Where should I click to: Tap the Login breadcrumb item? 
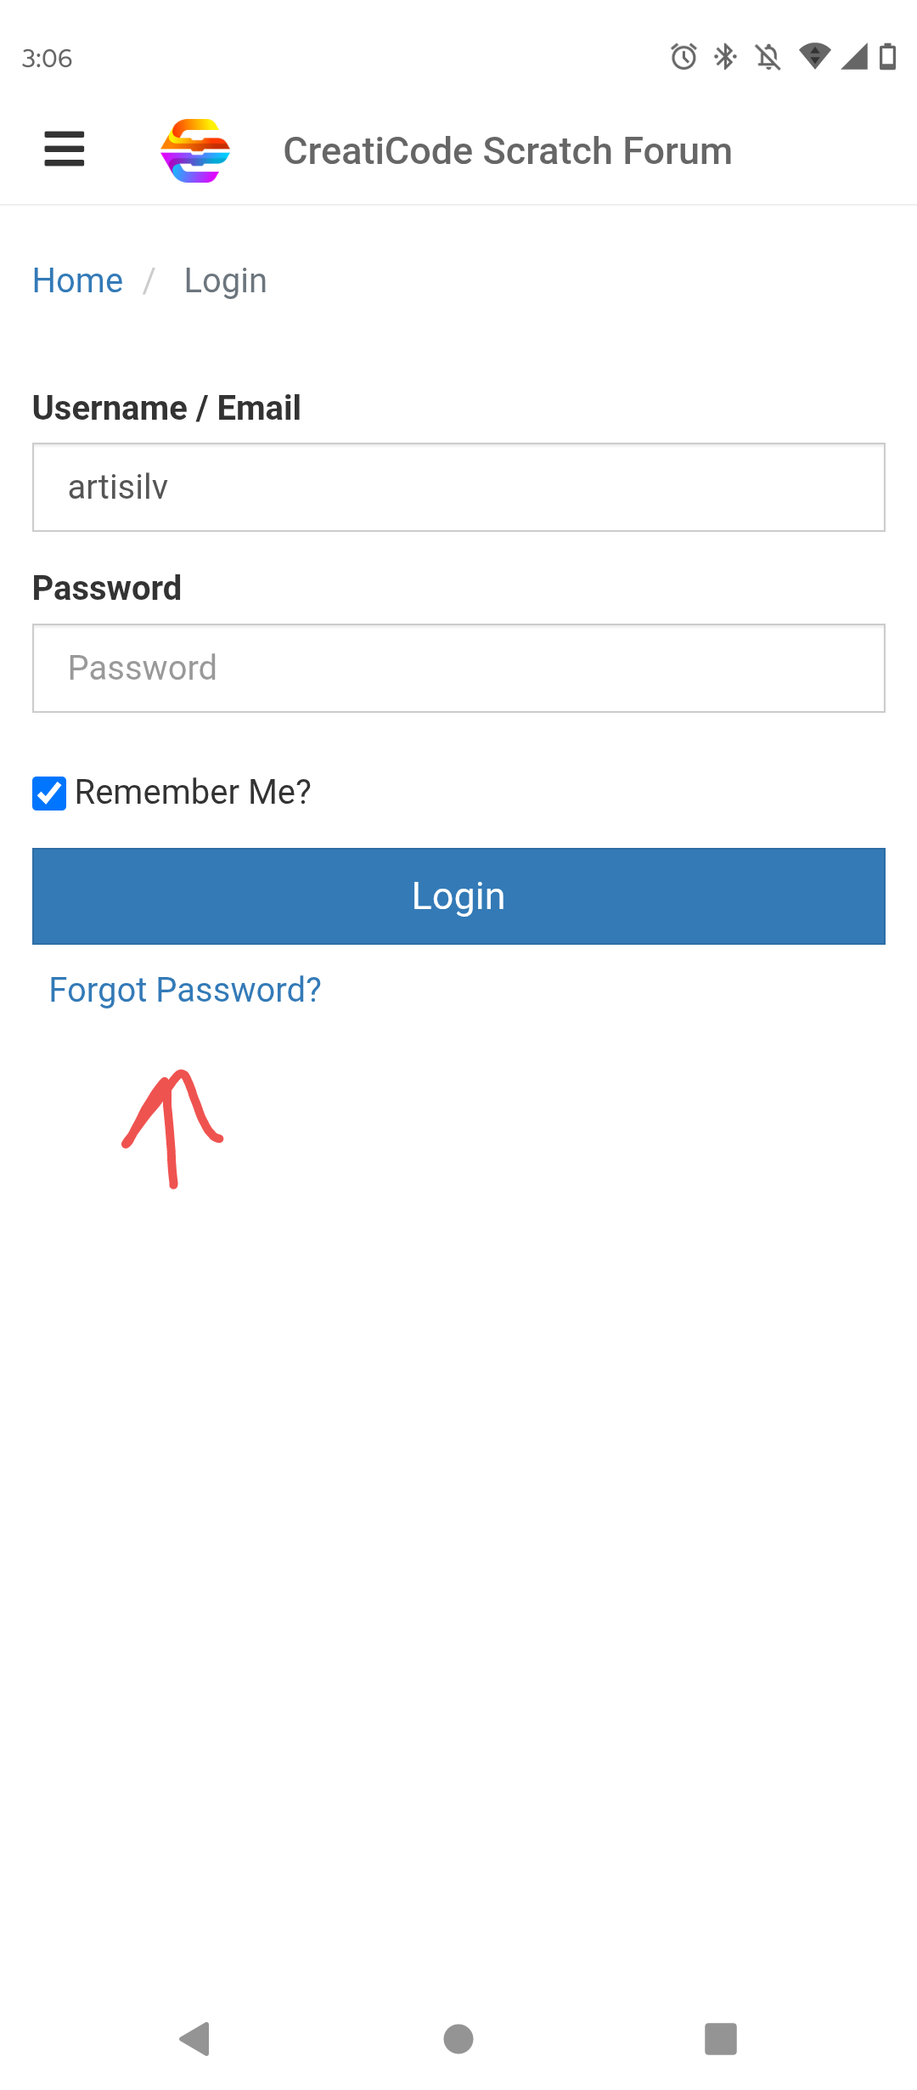point(225,281)
